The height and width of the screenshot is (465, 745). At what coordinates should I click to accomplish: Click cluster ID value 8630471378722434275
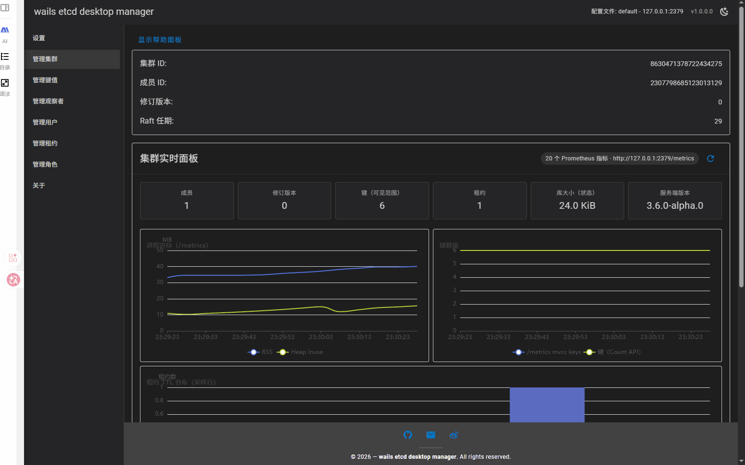coord(686,64)
